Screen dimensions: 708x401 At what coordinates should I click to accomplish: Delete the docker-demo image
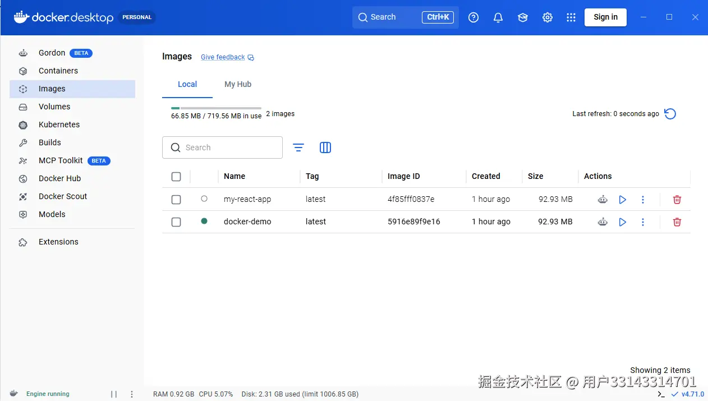[677, 222]
